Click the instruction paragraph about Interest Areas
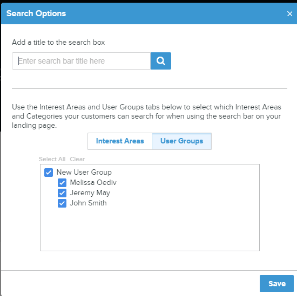297x296 pixels. 146,116
